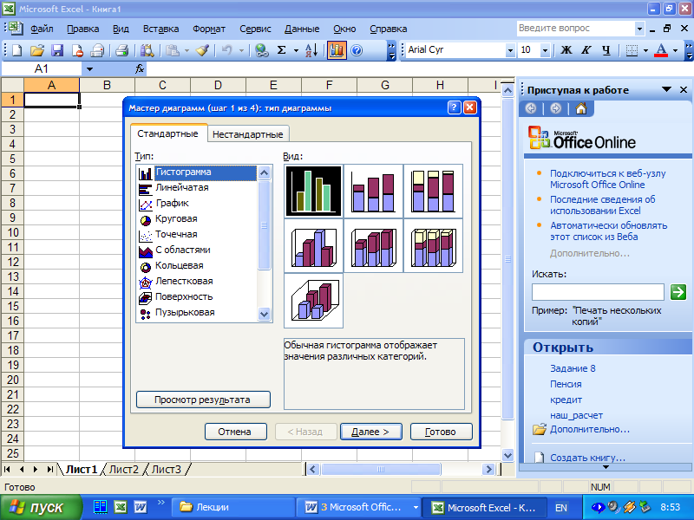The image size is (694, 520).
Task: Choose the bottom-row 3-D column chart thumbnail
Action: tap(313, 301)
